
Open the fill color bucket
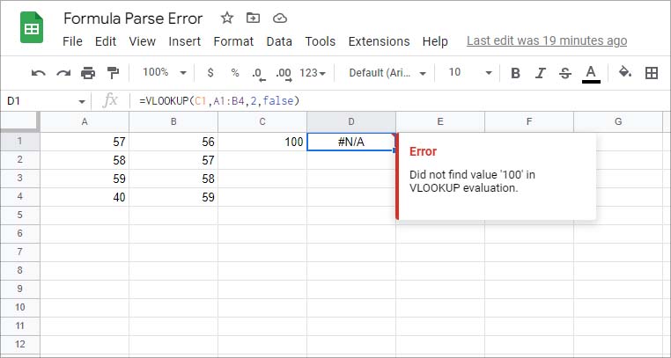click(625, 73)
